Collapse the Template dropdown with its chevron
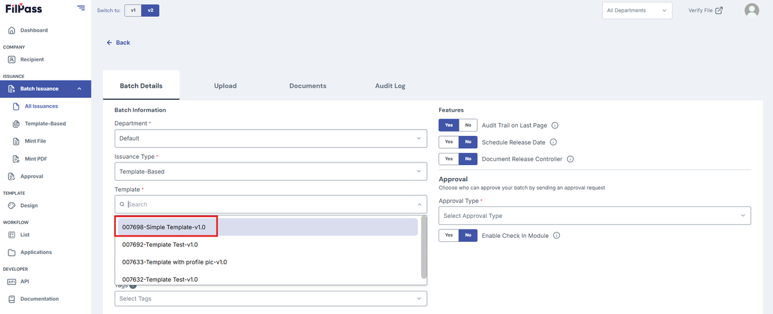 [419, 204]
